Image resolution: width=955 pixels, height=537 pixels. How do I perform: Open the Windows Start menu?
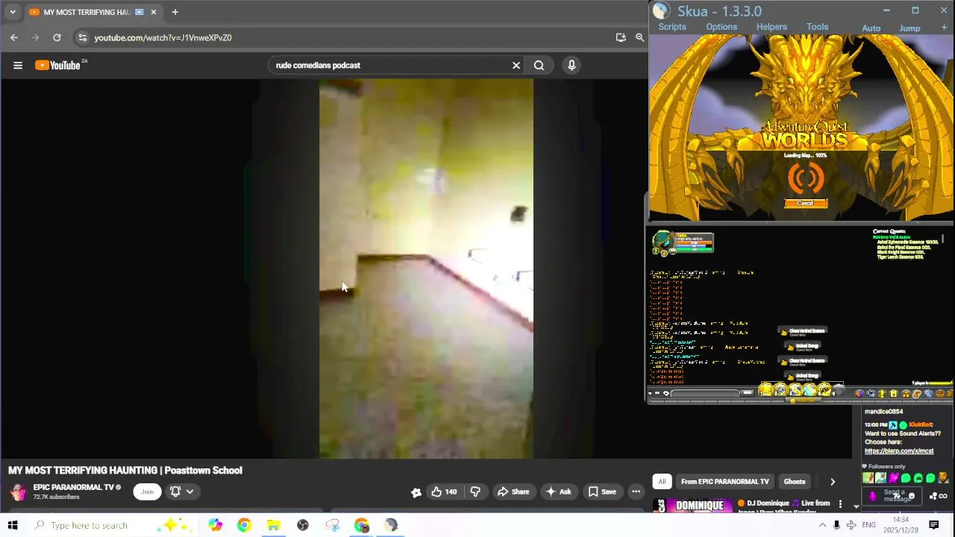pos(12,525)
